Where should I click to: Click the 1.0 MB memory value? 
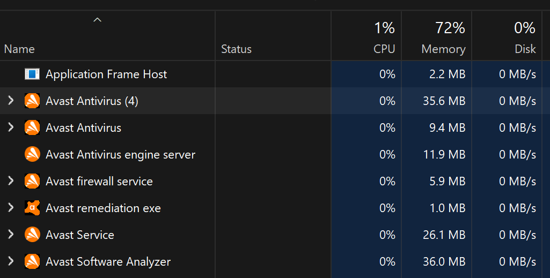point(448,208)
